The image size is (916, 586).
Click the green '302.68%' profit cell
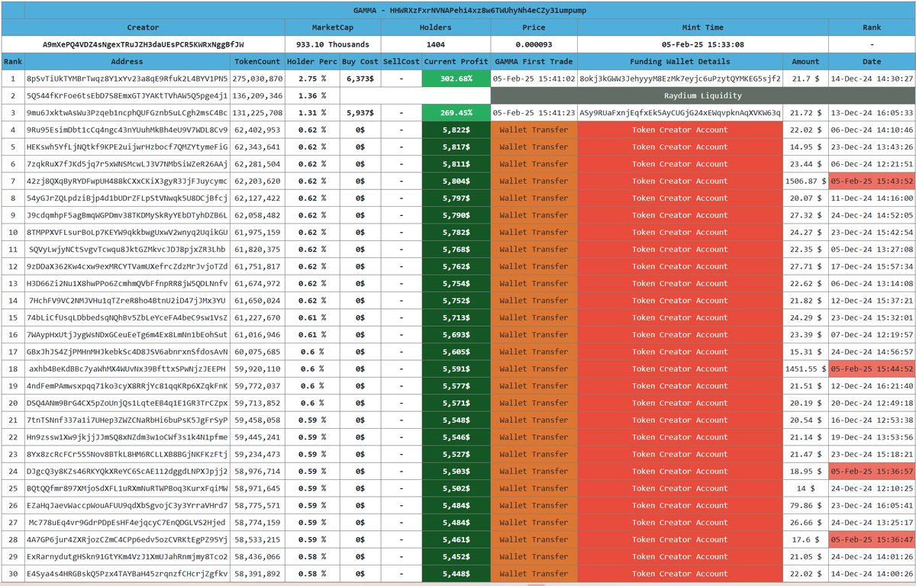coord(456,79)
